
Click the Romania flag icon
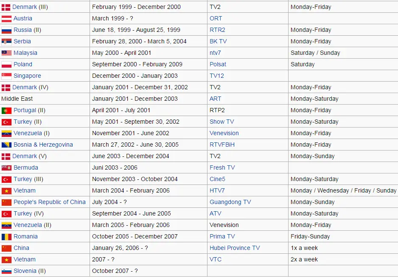(x=6, y=237)
